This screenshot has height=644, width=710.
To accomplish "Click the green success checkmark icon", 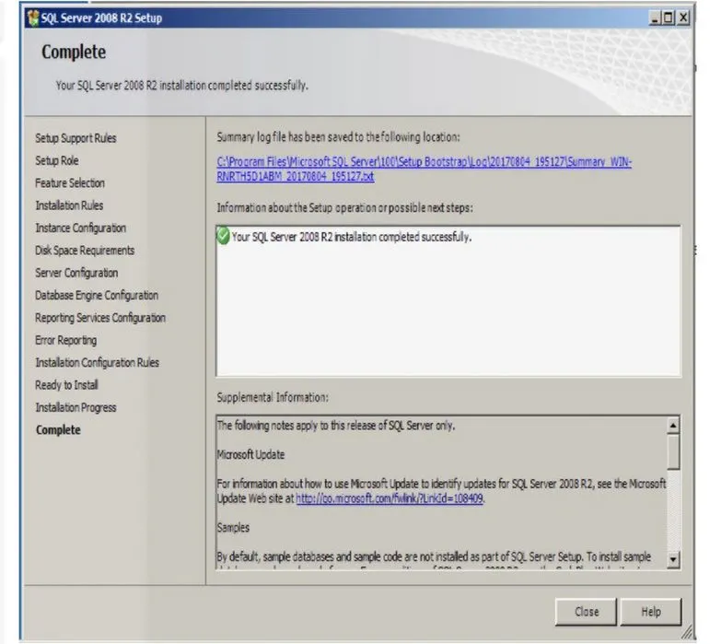I will click(223, 236).
